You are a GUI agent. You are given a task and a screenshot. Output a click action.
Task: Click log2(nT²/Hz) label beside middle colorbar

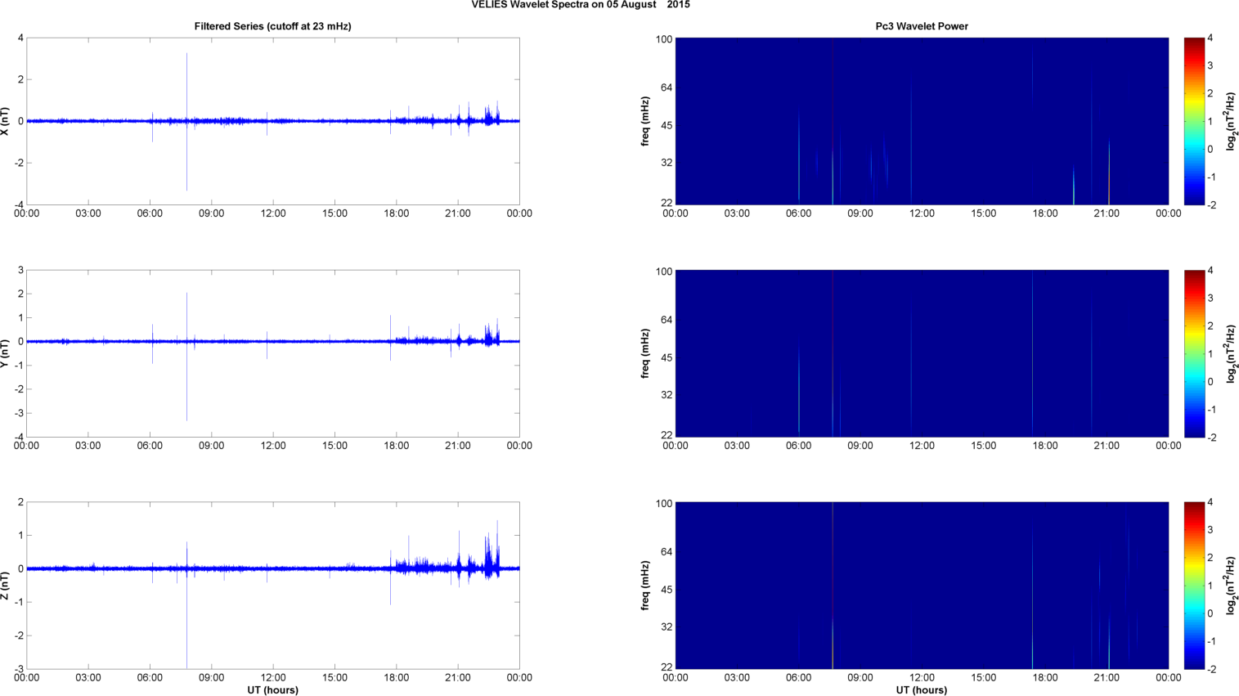pos(1232,353)
